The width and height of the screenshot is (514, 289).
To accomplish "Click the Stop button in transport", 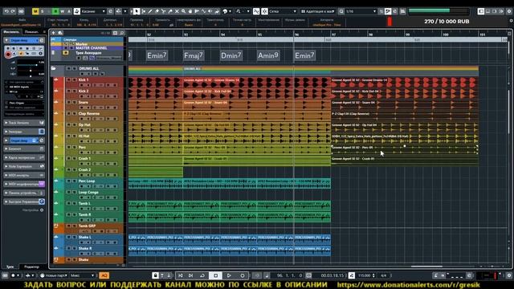I will click(216, 275).
